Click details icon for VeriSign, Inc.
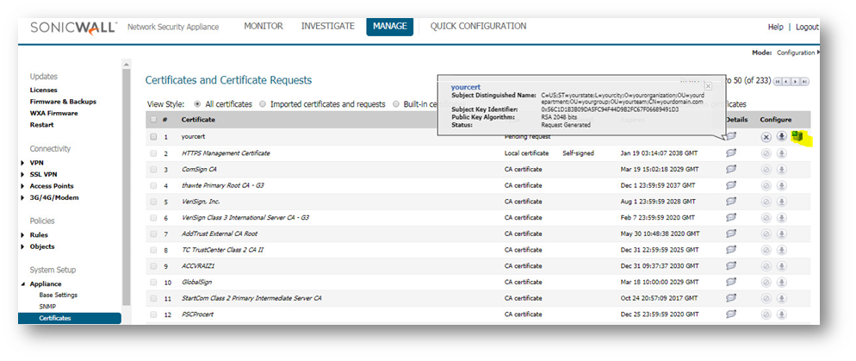Image resolution: width=856 pixels, height=361 pixels. pos(731,202)
